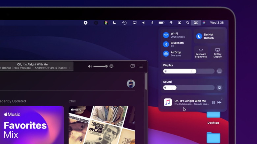The width and height of the screenshot is (257, 144).
Task: Open AirDrop options
Action: click(x=166, y=54)
